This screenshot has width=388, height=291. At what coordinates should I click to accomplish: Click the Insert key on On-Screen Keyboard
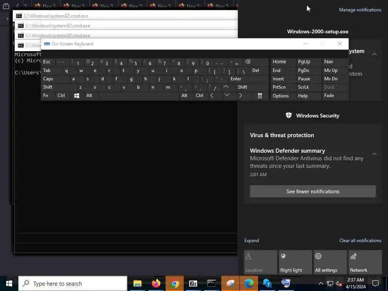pyautogui.click(x=283, y=79)
